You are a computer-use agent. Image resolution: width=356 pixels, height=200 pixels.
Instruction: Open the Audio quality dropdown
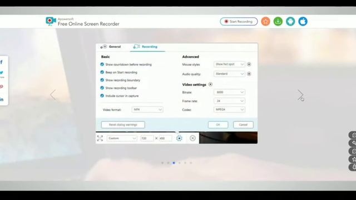pos(229,74)
